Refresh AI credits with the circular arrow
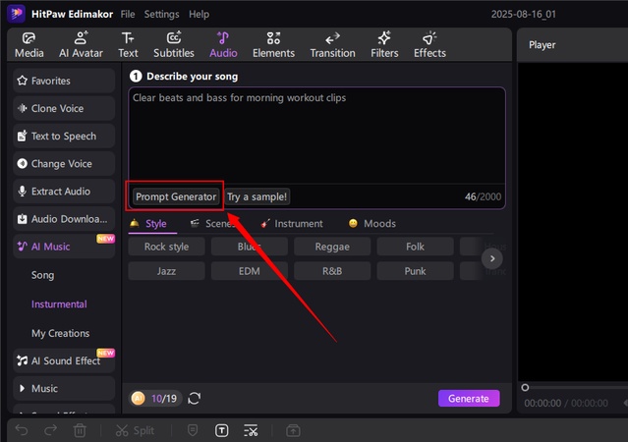Image resolution: width=628 pixels, height=442 pixels. pos(195,399)
